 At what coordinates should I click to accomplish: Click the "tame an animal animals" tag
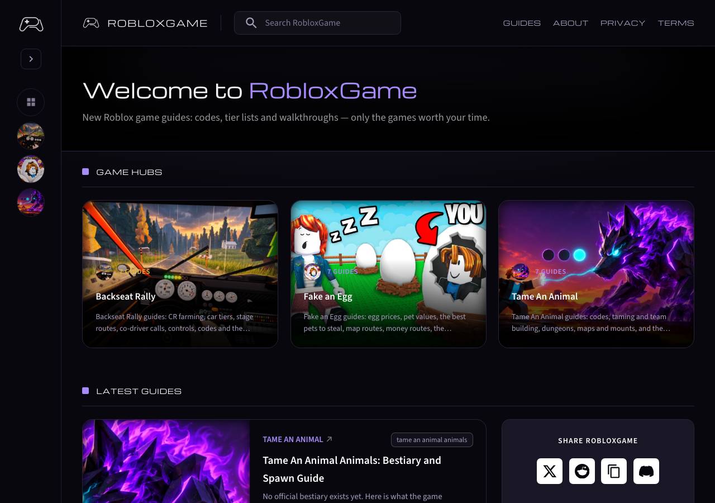coord(432,440)
